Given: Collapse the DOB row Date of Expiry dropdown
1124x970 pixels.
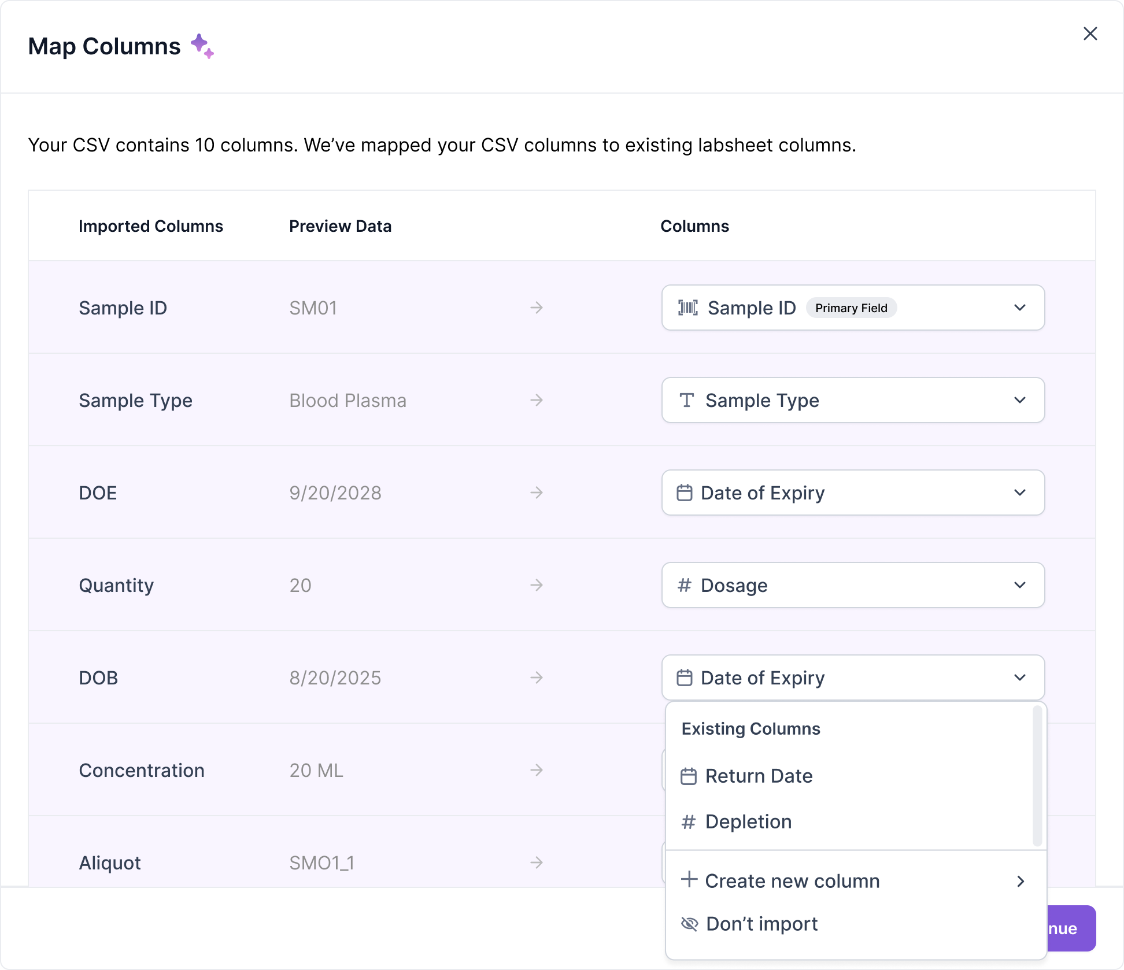Looking at the screenshot, I should pos(1019,677).
